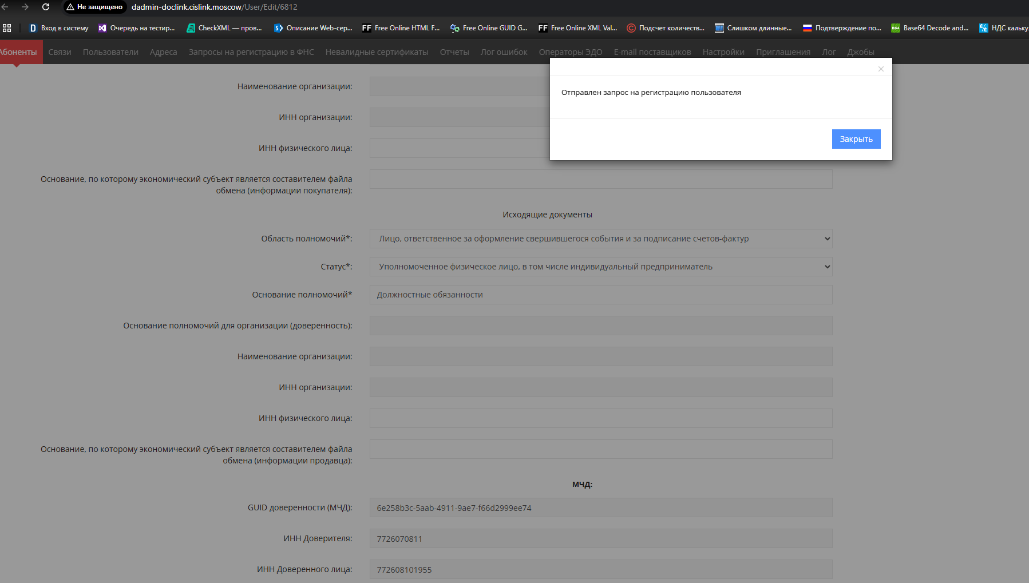Open the 'Связи' menu tab
The height and width of the screenshot is (583, 1029).
(x=60, y=52)
